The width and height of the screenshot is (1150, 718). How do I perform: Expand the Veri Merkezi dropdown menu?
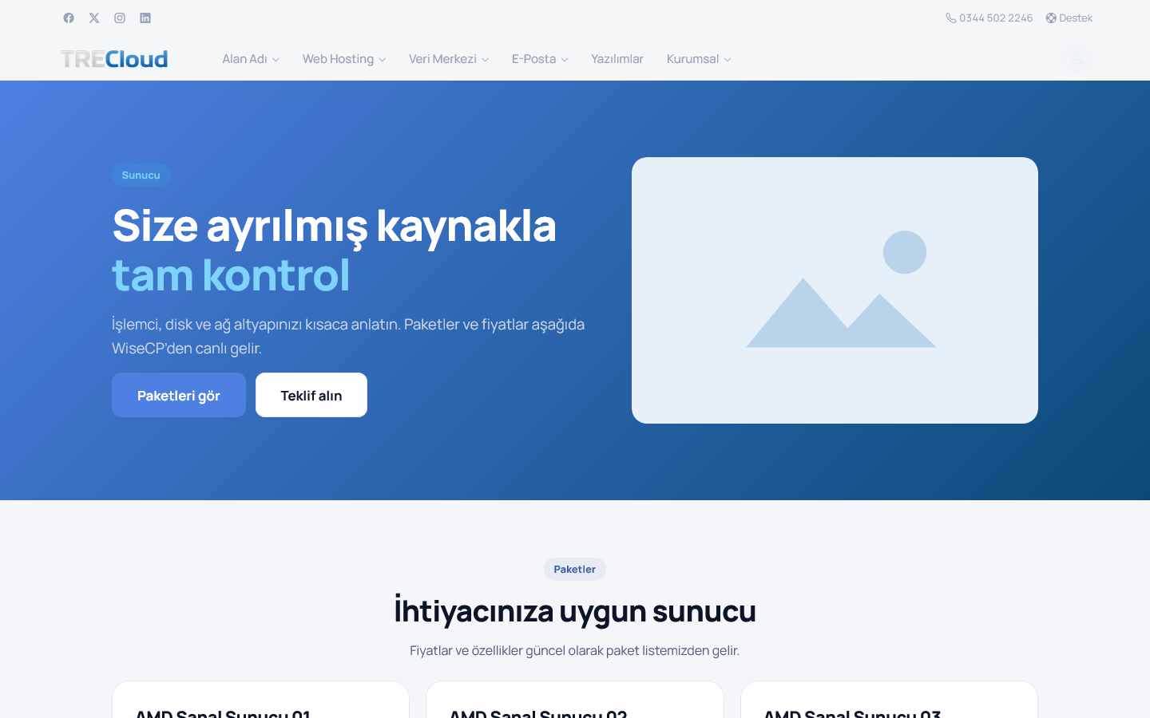[449, 59]
